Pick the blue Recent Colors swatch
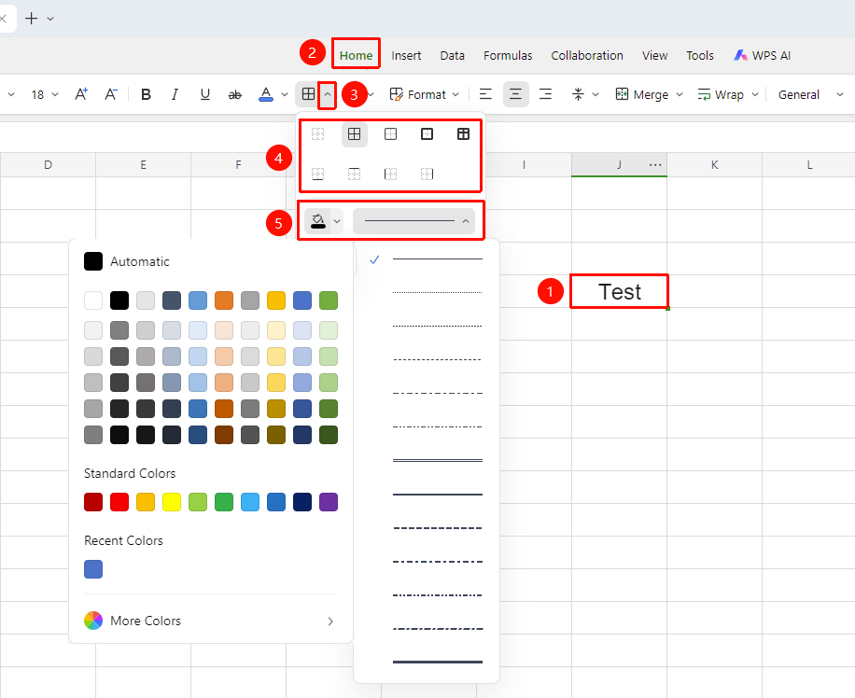This screenshot has width=855, height=698. pos(93,569)
